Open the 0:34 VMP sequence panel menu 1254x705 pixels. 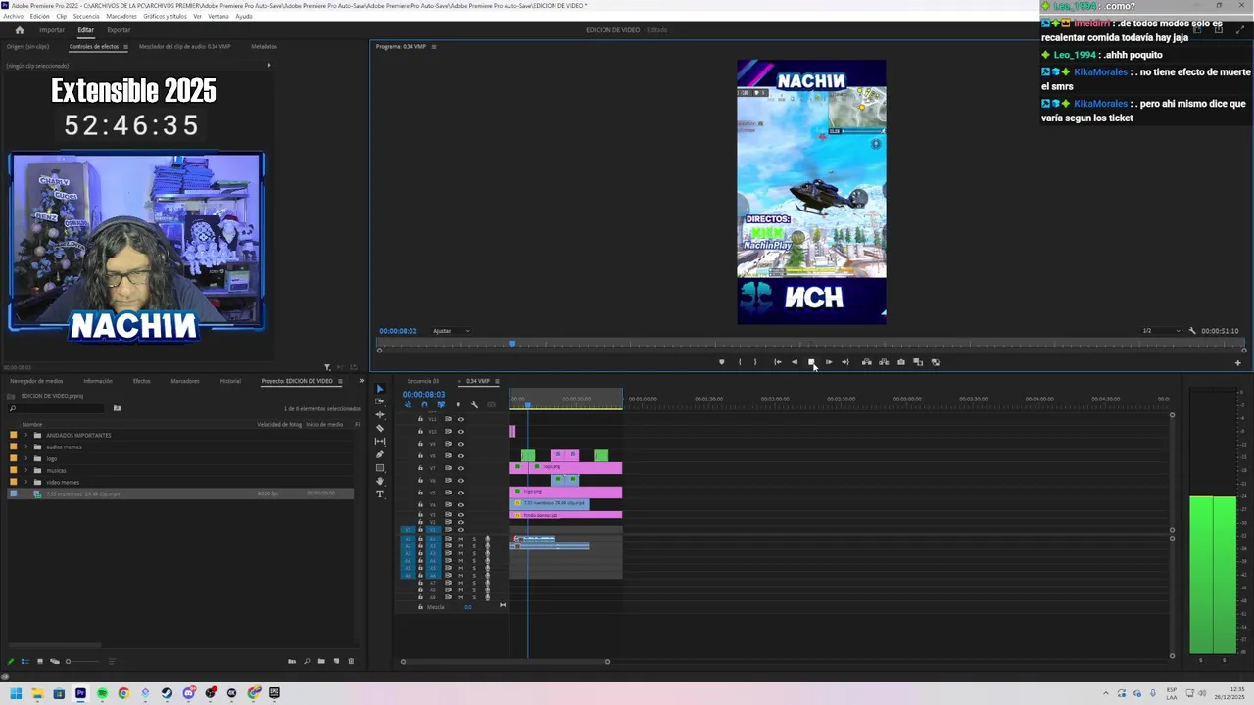497,381
